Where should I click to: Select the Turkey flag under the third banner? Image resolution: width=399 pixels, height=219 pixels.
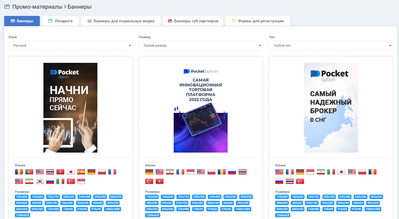click(300, 181)
